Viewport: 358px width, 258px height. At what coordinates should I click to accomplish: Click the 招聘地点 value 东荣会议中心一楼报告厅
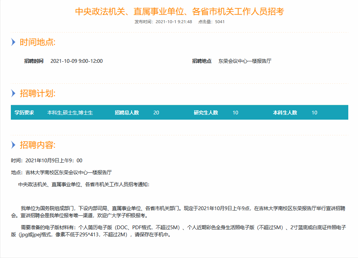[x=245, y=61]
